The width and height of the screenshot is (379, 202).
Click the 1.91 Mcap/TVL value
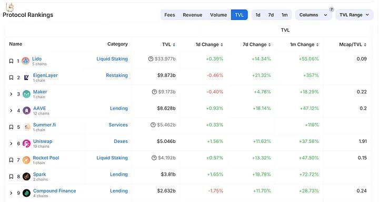coord(363,141)
